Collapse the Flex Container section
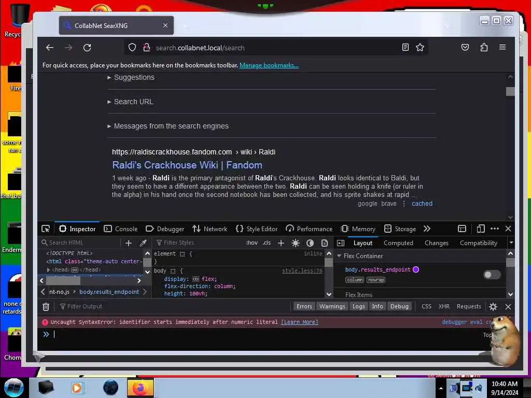Screen dimensions: 531x398 click(339, 256)
